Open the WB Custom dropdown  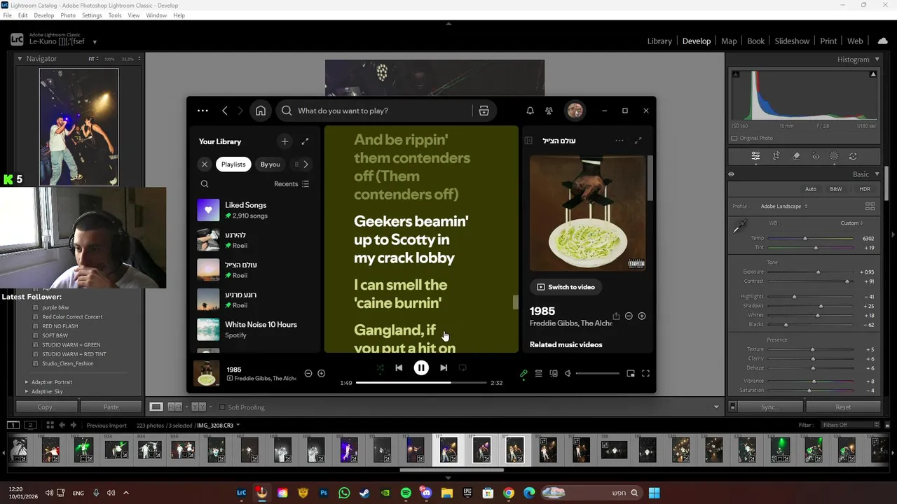852,223
